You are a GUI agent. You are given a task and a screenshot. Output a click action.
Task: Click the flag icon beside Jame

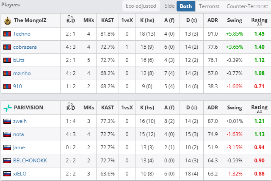click(7, 148)
